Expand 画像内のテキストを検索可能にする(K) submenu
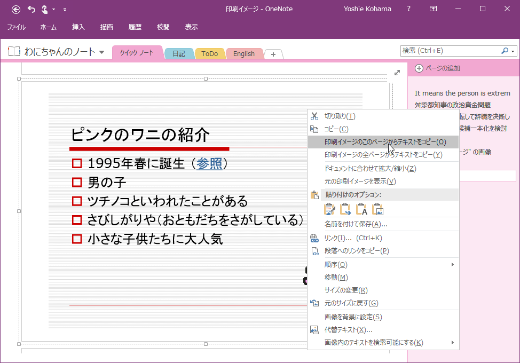This screenshot has width=520, height=363. [383, 342]
